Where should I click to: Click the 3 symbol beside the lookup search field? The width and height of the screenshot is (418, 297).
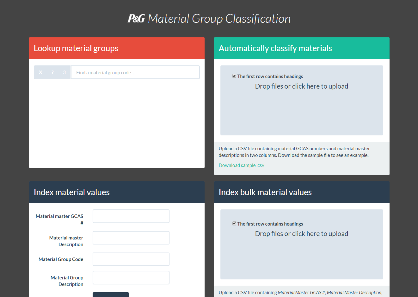click(65, 72)
